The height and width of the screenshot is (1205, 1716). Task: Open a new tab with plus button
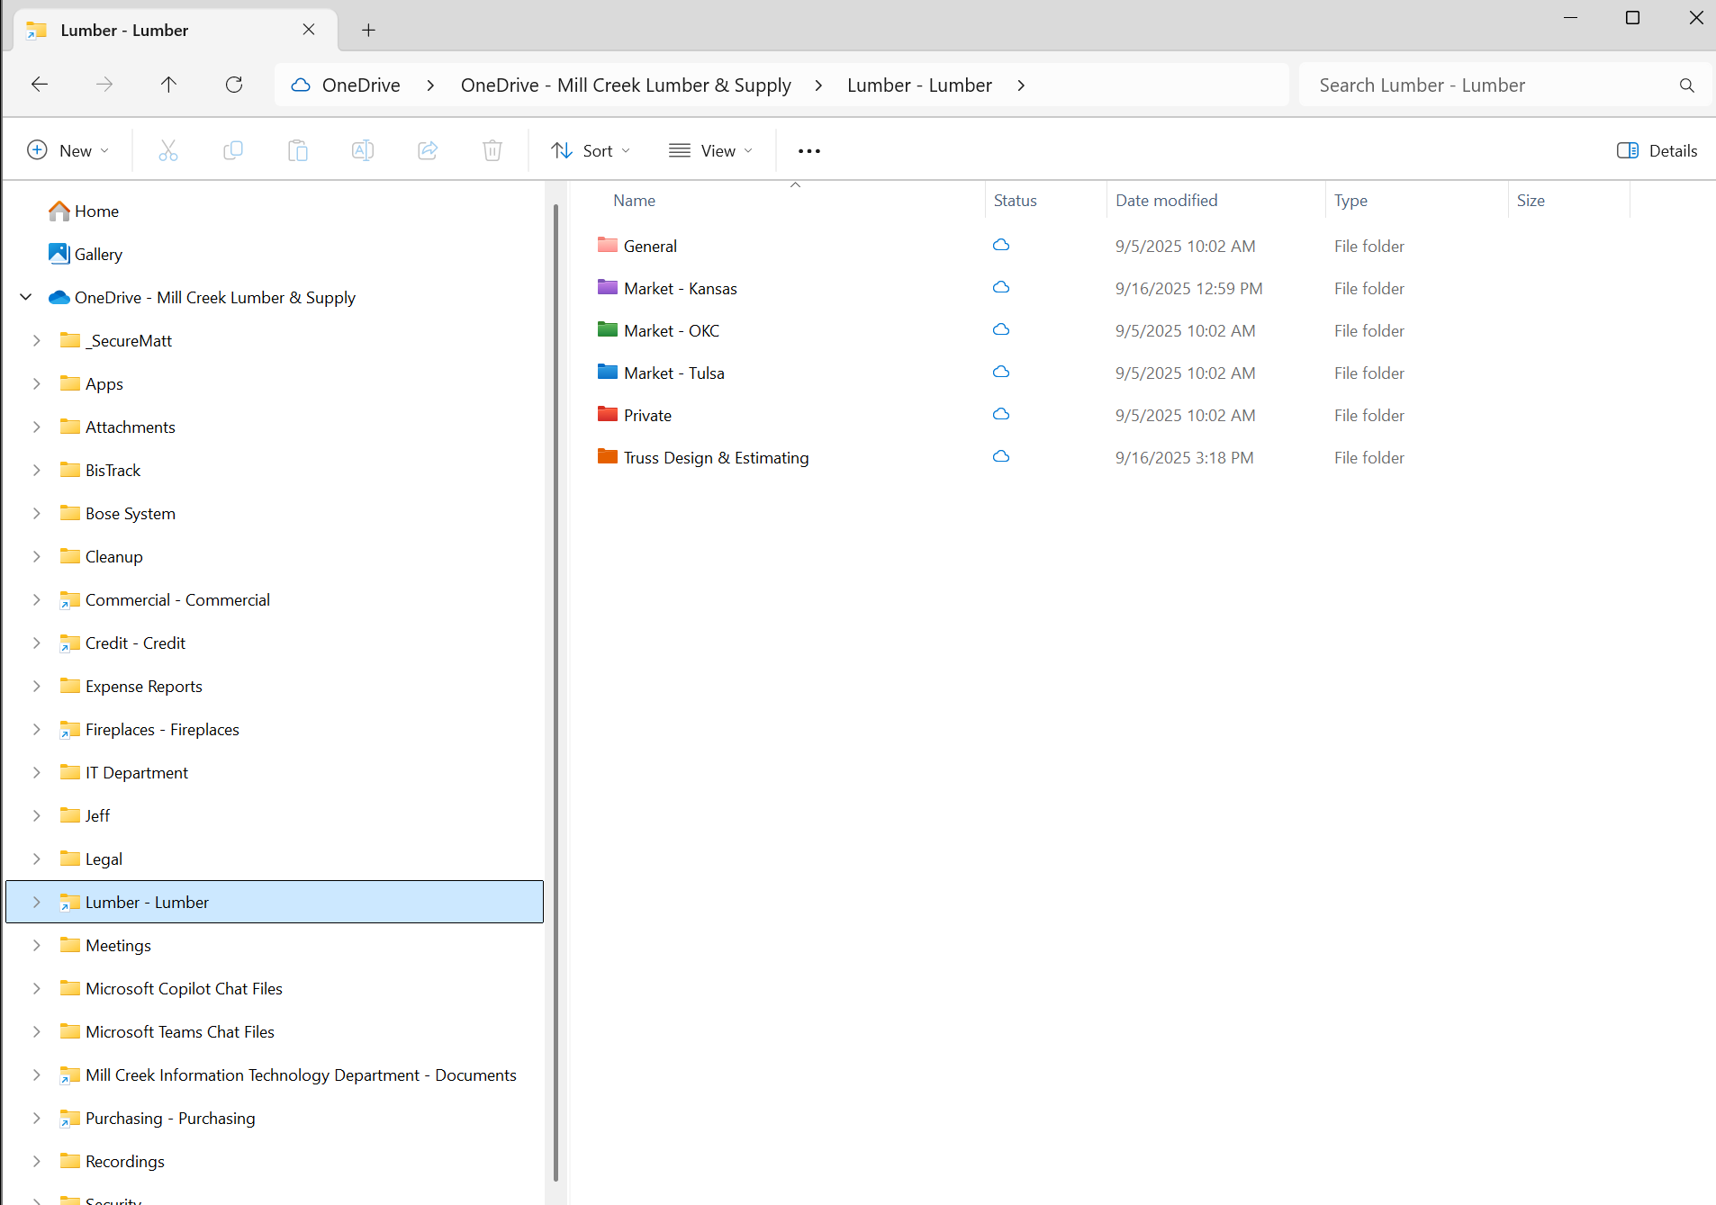[368, 30]
